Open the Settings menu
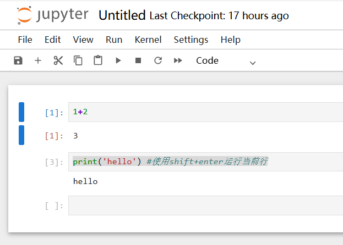The image size is (343, 245). click(x=191, y=40)
